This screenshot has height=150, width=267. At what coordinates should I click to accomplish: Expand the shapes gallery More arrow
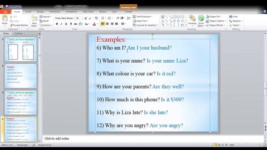pos(186,25)
